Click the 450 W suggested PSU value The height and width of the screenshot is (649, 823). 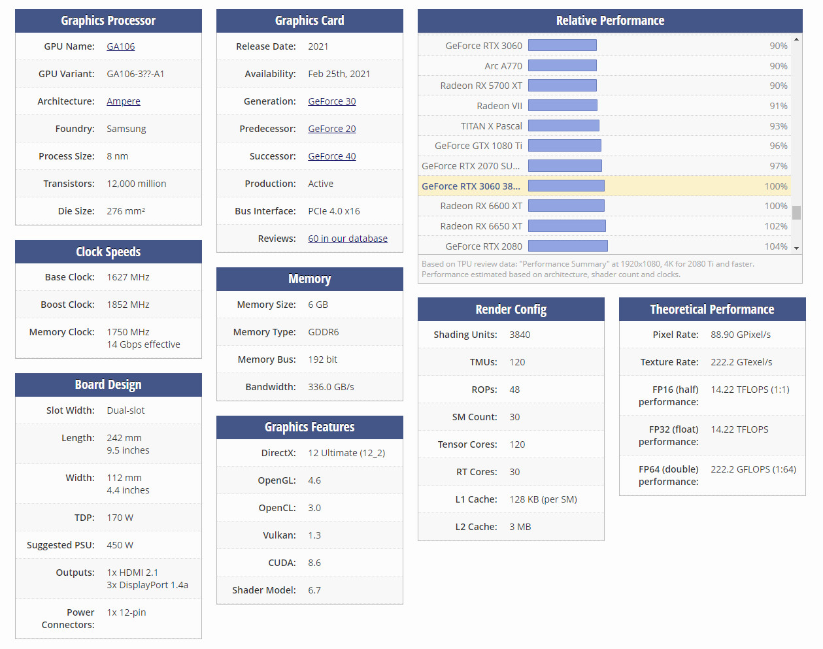click(120, 545)
